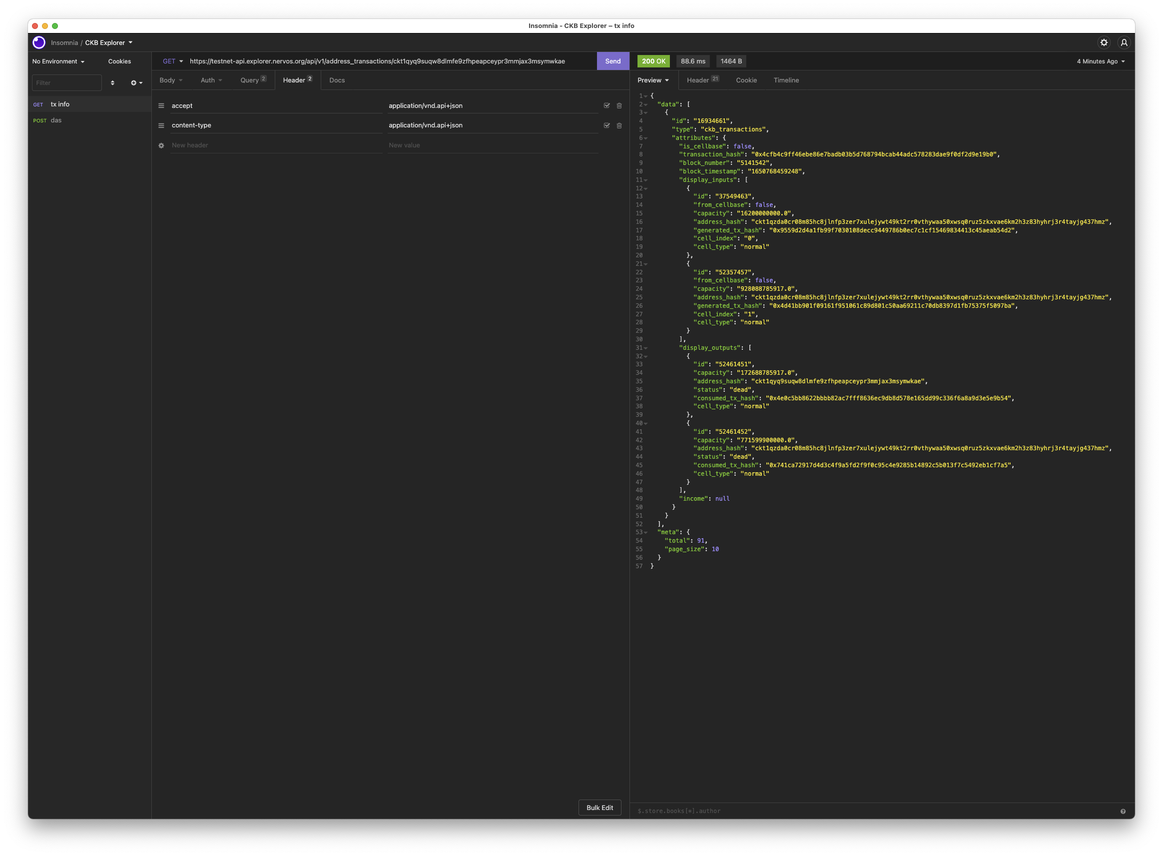The image size is (1163, 856).
Task: Click the sidebar Filter input field
Action: click(x=66, y=83)
